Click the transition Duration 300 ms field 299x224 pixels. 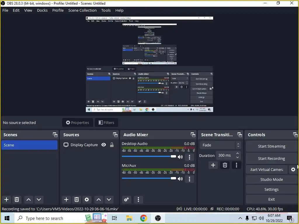pos(225,155)
